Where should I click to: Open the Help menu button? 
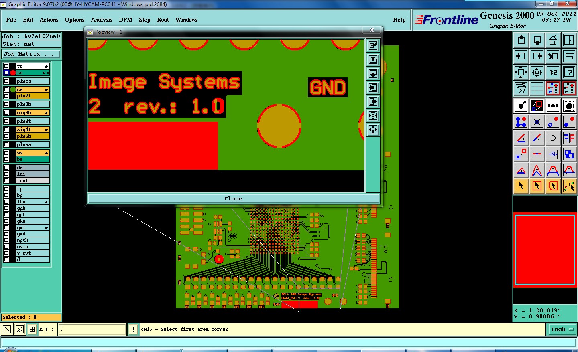point(399,20)
